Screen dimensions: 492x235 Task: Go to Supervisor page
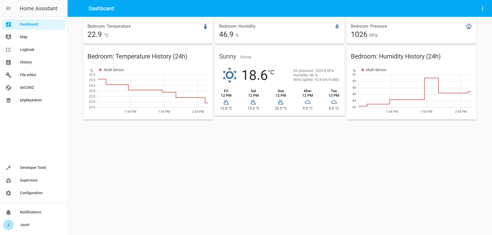coord(29,180)
